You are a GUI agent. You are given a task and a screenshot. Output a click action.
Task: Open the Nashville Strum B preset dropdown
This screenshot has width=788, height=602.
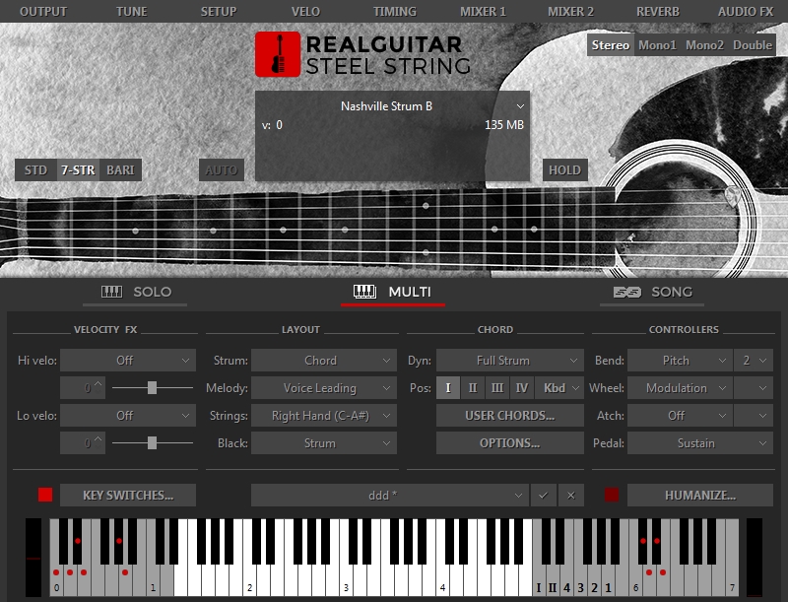tap(521, 106)
